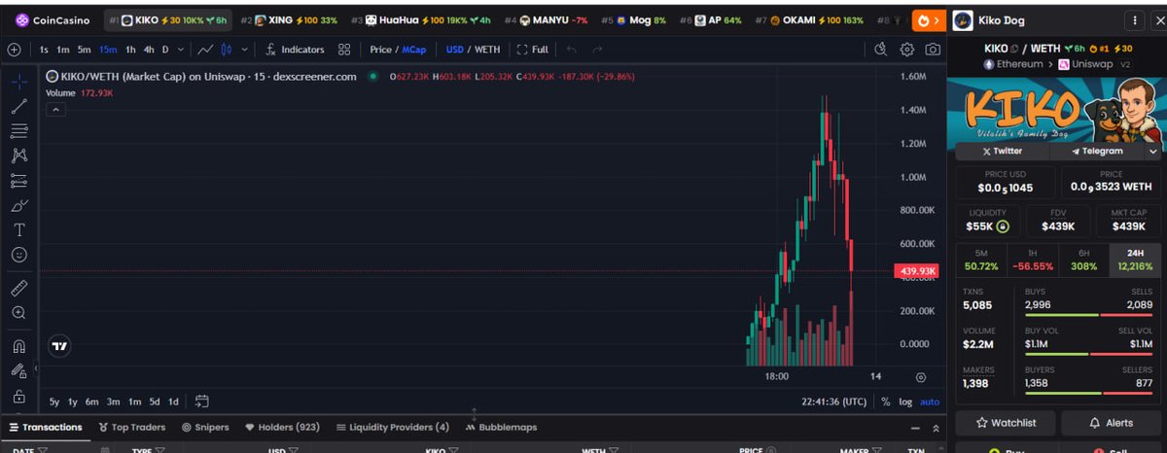The width and height of the screenshot is (1167, 453).
Task: Toggle magnet mode for drawings
Action: (18, 346)
